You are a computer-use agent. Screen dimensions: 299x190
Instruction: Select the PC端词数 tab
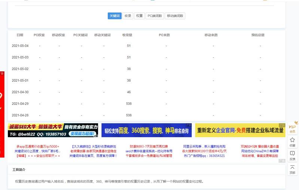[x=155, y=16]
